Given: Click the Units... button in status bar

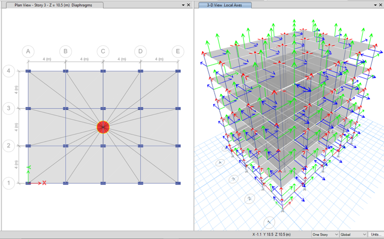Looking at the screenshot, I should pos(376,234).
